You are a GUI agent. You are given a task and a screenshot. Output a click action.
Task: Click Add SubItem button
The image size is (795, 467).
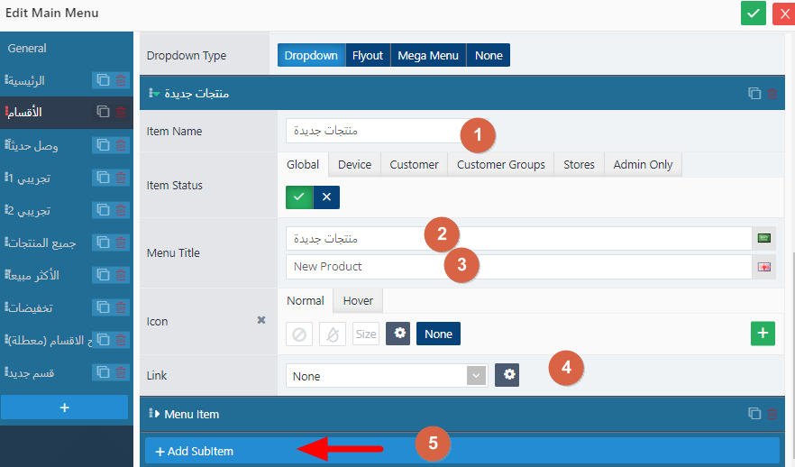tap(461, 451)
